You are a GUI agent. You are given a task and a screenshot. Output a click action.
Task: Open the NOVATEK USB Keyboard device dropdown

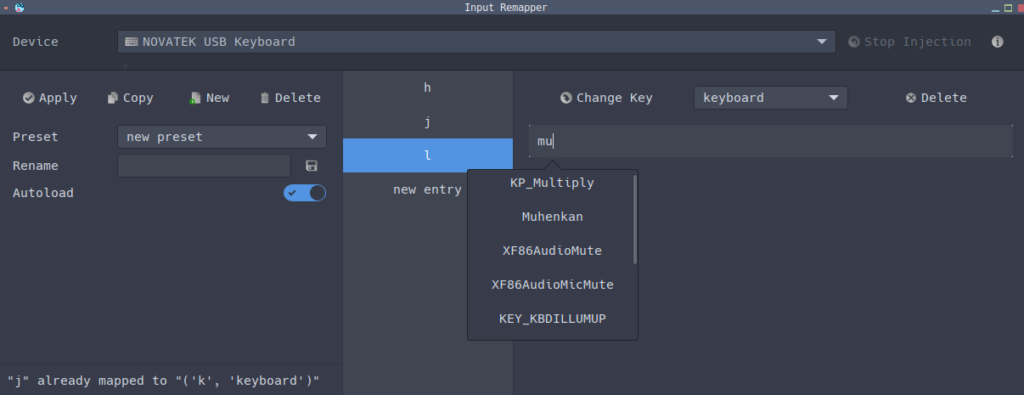pos(475,42)
